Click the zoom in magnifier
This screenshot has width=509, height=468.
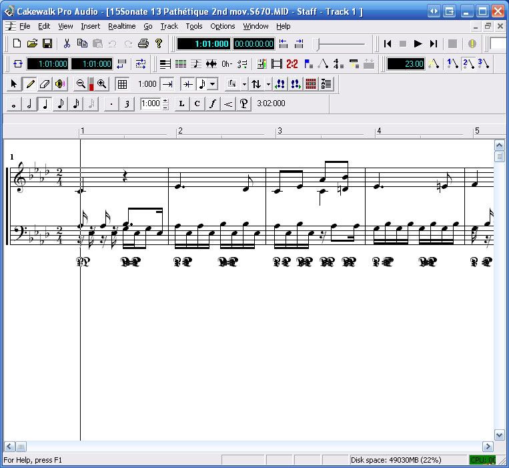pos(102,84)
